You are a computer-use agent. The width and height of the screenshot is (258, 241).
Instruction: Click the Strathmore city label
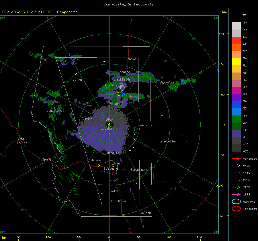tap(139, 170)
